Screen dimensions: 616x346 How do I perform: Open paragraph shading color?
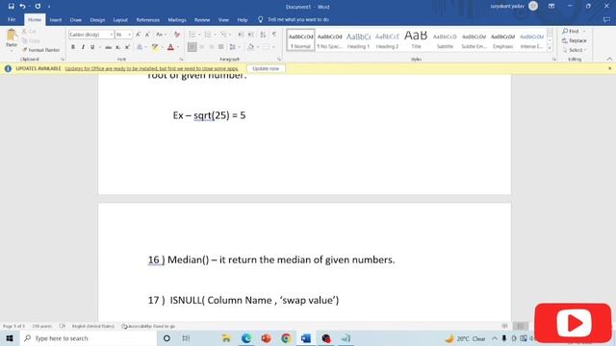pyautogui.click(x=250, y=47)
